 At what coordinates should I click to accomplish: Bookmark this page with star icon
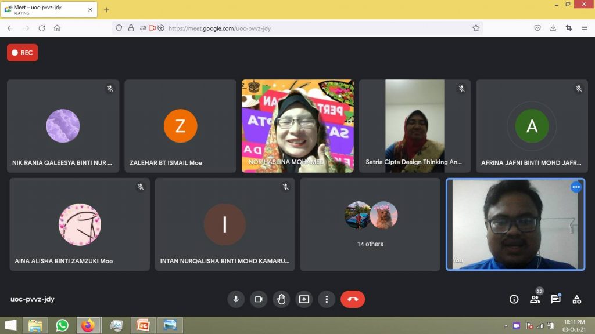(476, 28)
